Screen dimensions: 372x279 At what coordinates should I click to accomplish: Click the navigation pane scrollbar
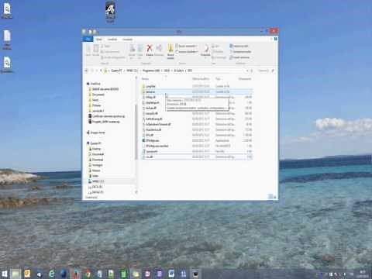pyautogui.click(x=136, y=132)
